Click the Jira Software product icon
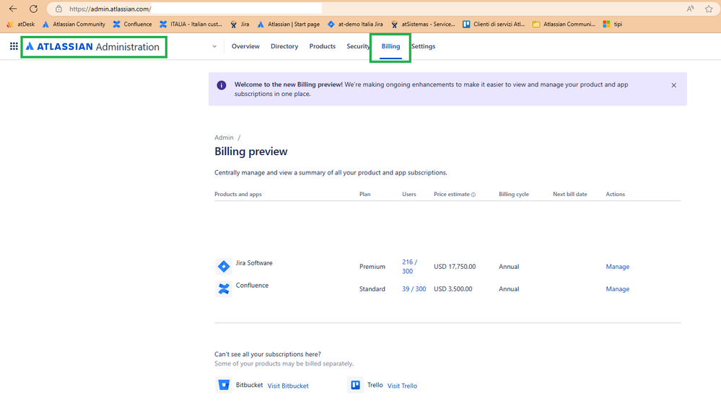 pyautogui.click(x=224, y=266)
